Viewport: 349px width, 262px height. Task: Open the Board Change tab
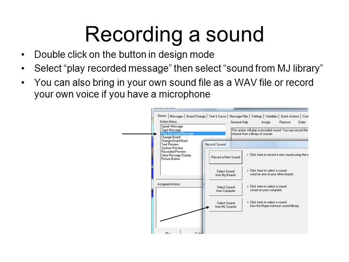click(x=196, y=116)
